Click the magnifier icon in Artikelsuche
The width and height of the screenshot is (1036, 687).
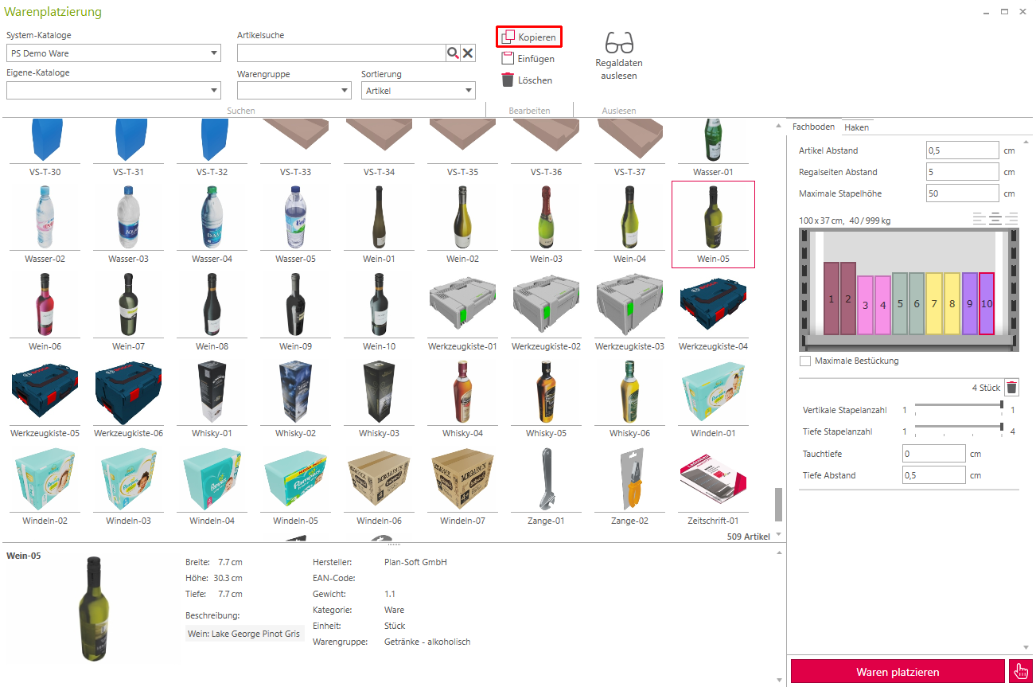(453, 53)
